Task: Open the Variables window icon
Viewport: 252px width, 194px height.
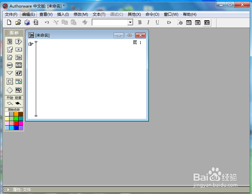Action: click(197, 23)
